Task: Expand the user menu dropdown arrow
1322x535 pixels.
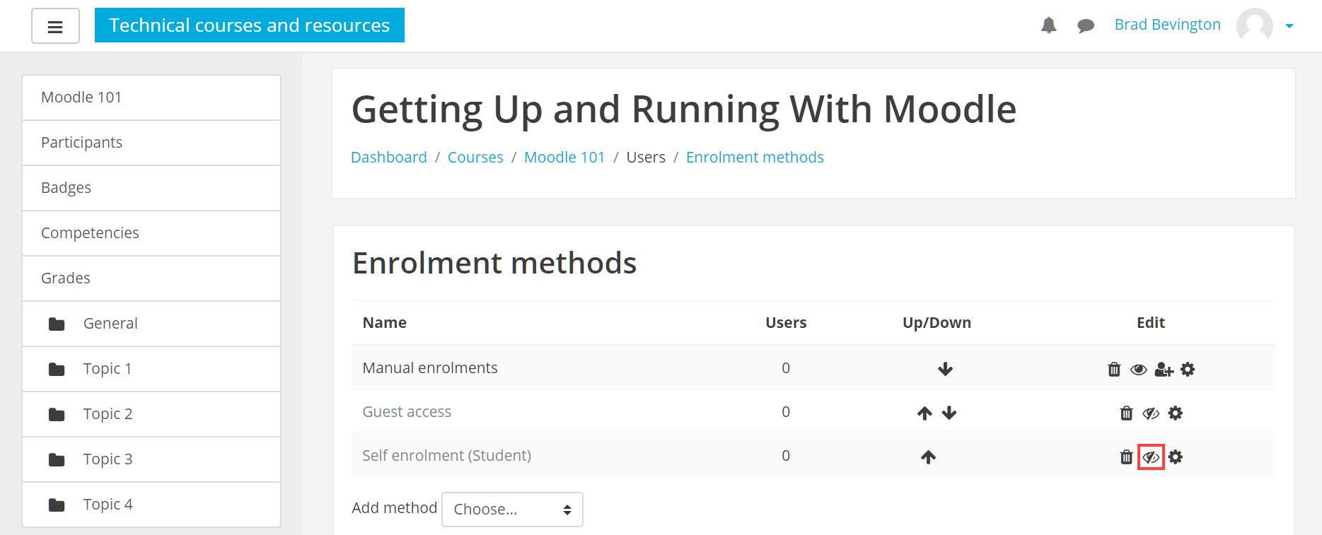Action: pos(1289,26)
